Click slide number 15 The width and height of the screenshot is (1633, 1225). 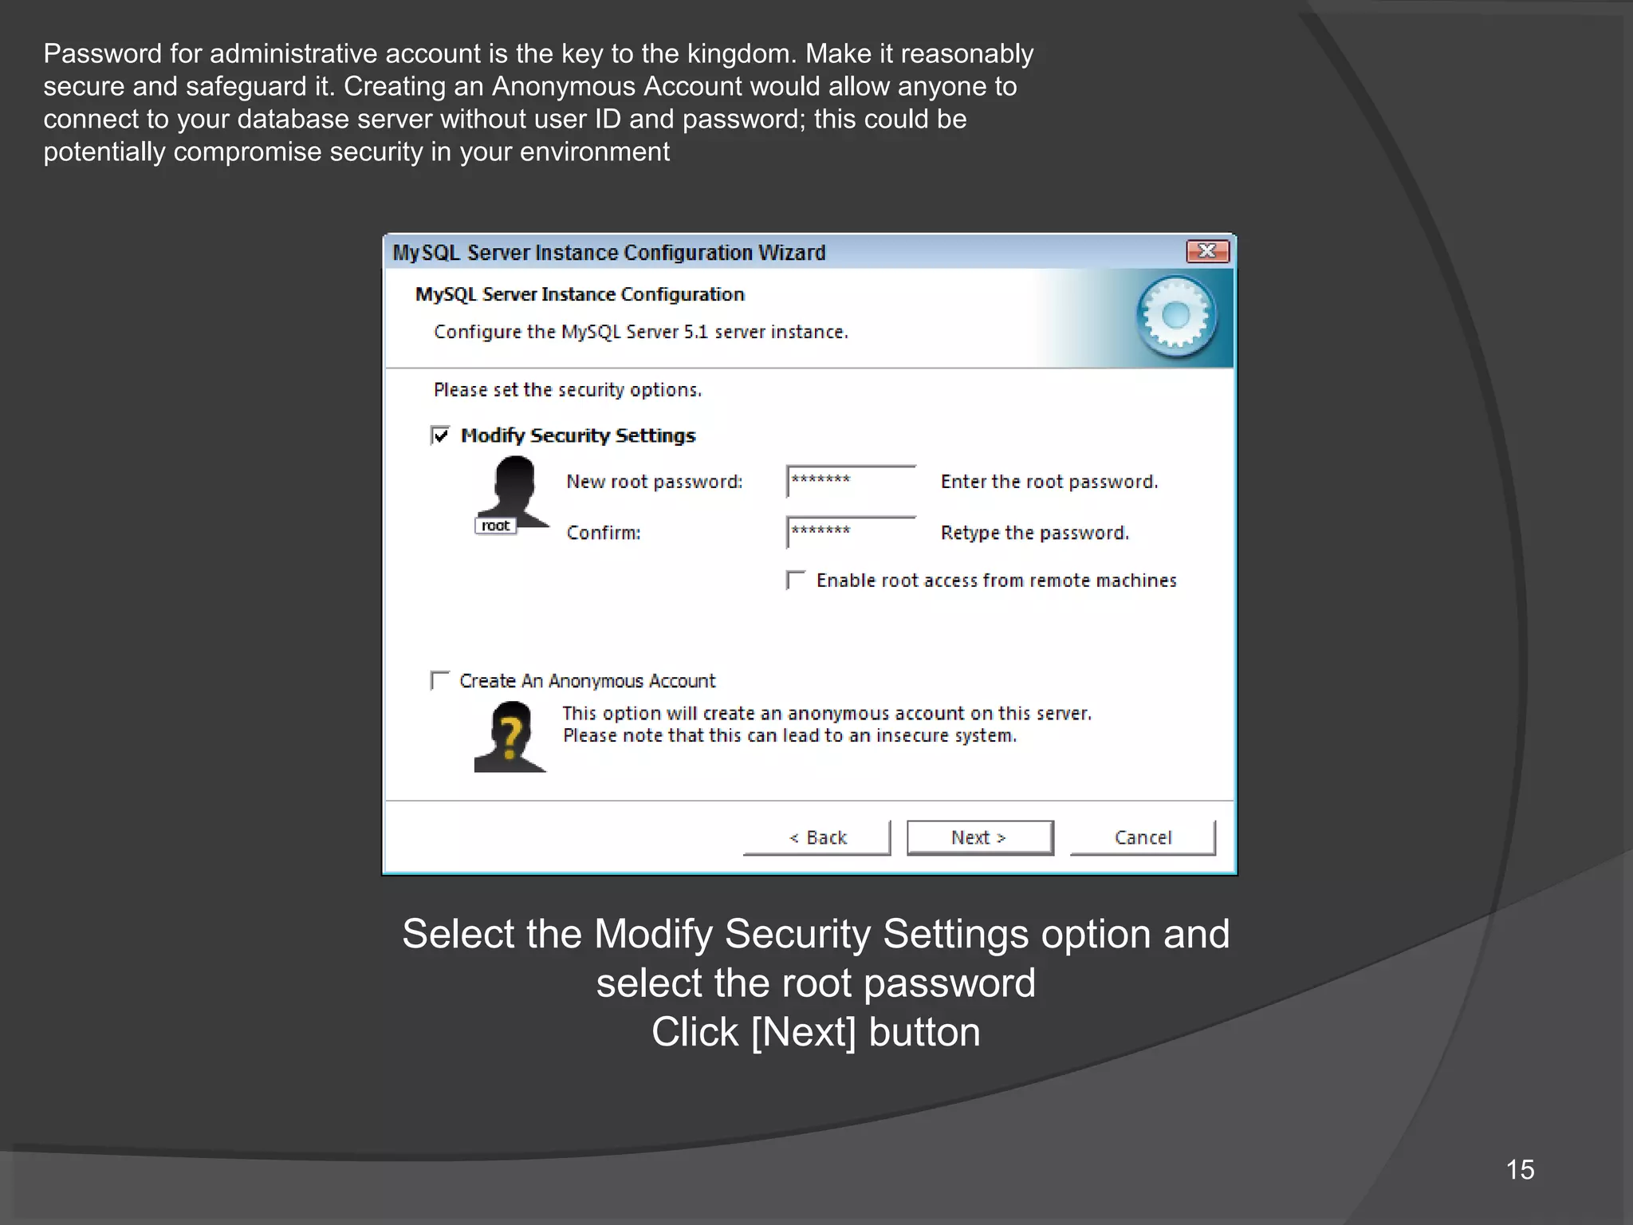(1520, 1169)
